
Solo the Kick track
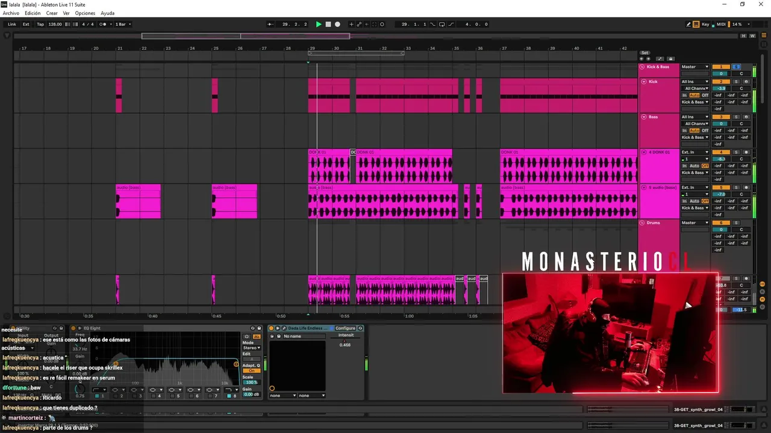(x=736, y=81)
